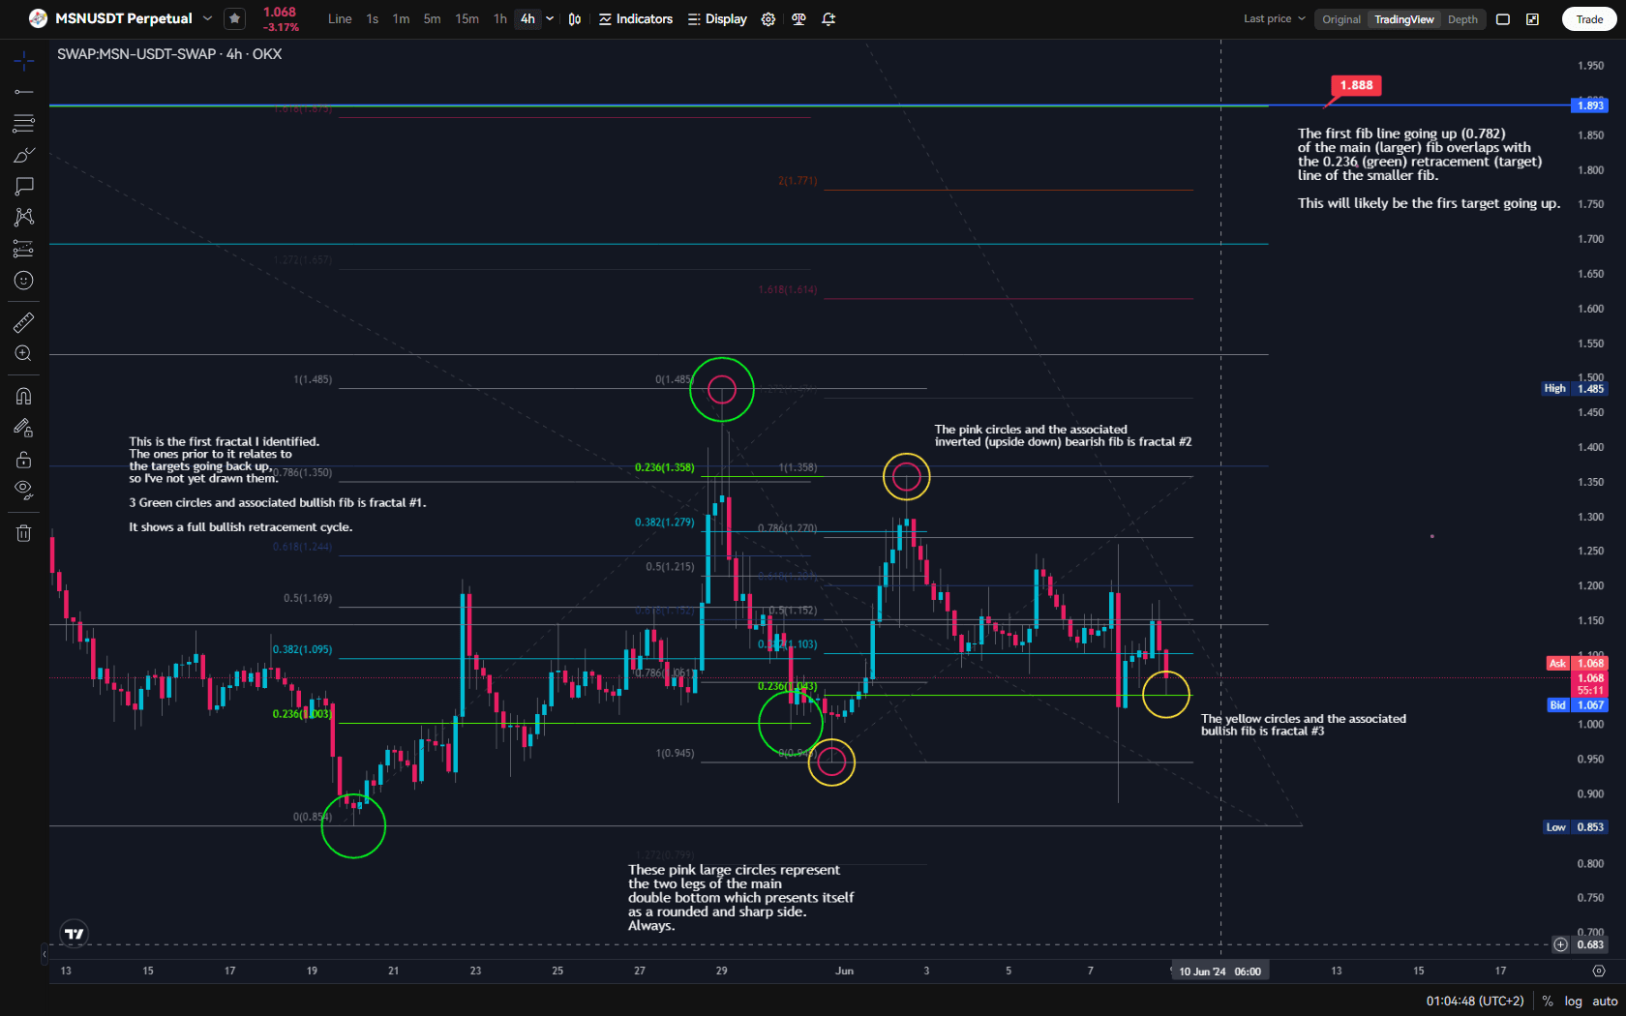Open the MSNUSDT Perpetual pair dropdown

point(207,18)
